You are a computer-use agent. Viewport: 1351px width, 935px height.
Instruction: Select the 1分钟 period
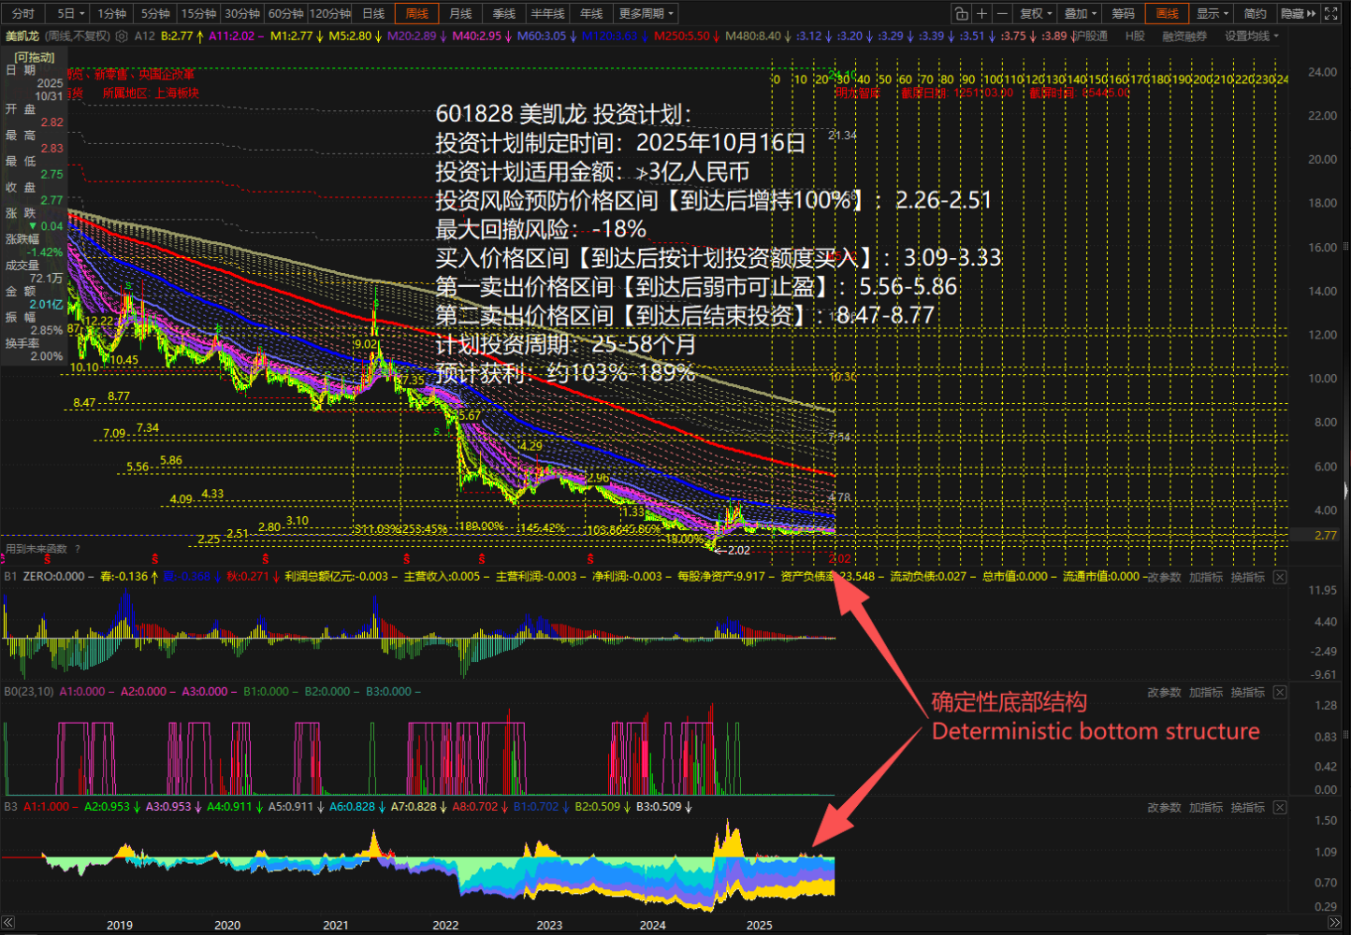click(x=112, y=13)
